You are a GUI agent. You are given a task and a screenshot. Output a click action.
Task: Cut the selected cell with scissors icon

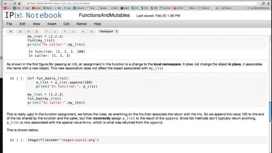click(x=20, y=31)
